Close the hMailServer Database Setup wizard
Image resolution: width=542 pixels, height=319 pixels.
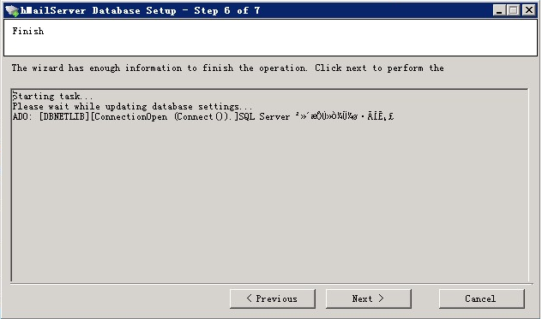(529, 10)
